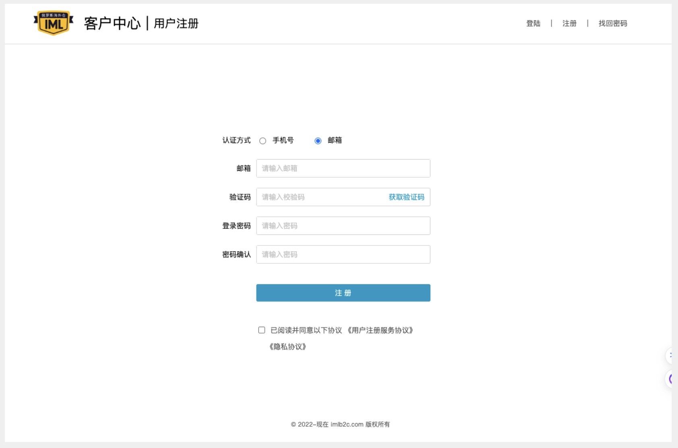Select the 手机号 authentication method
Screen dimensions: 678x448
coord(263,141)
